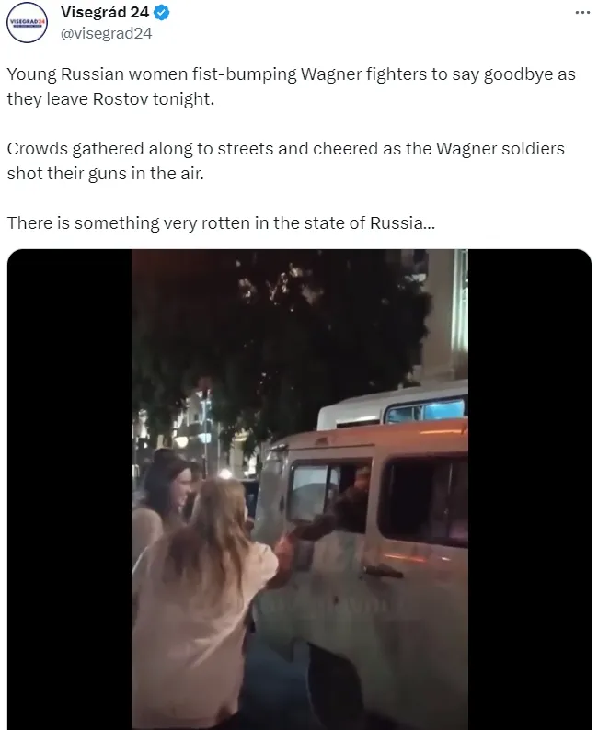Click the dark tree canopy in video

[280, 336]
